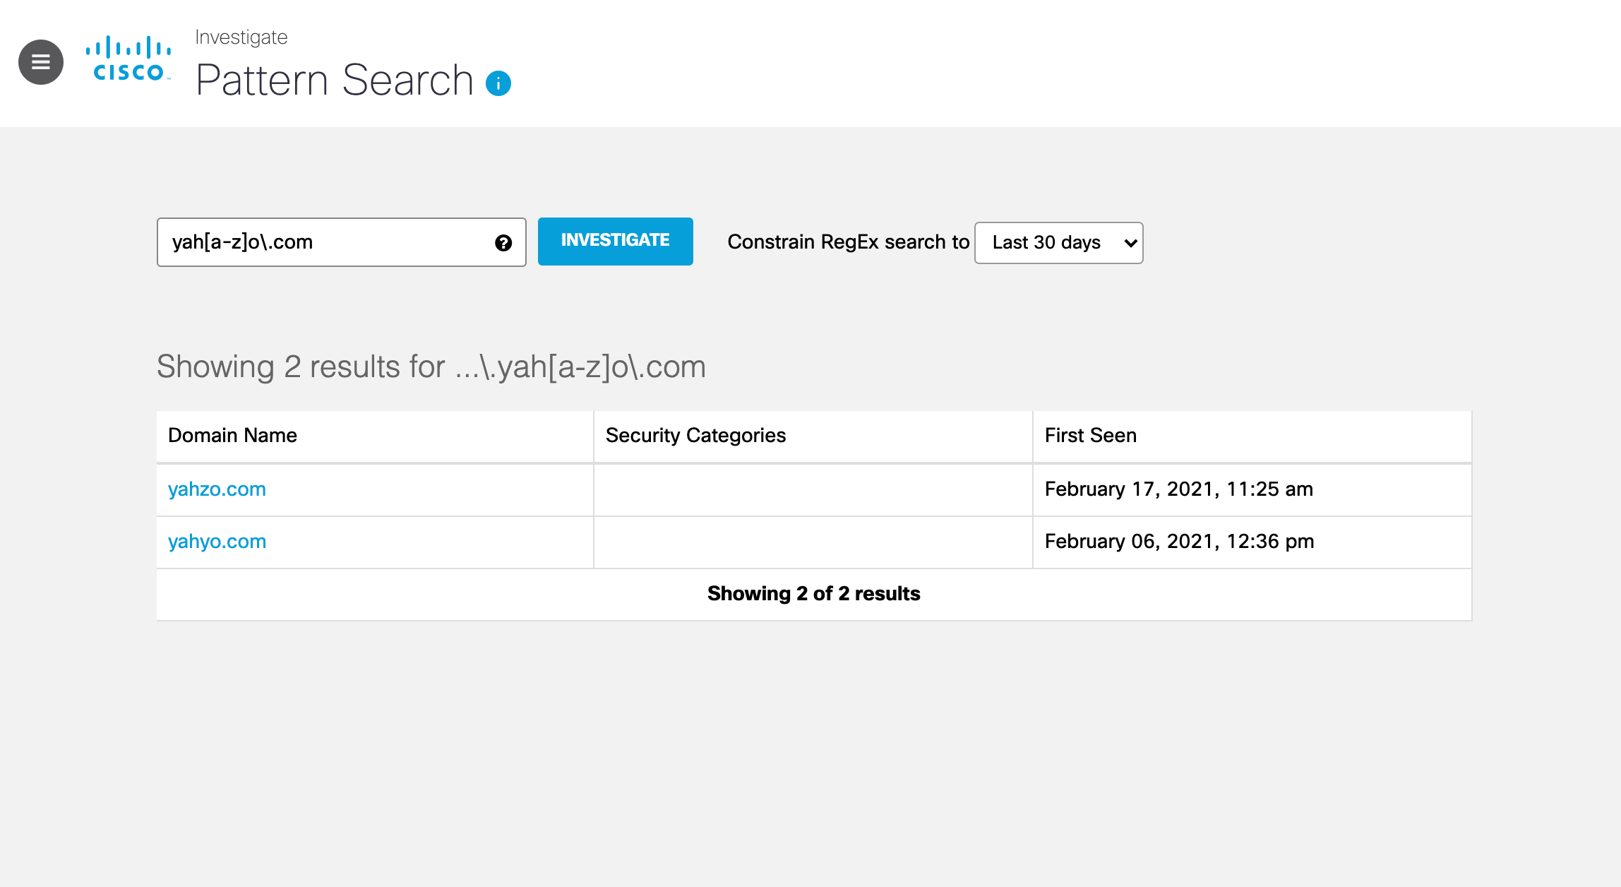
Task: Click the Showing 2 of 2 results footer
Action: click(x=813, y=593)
